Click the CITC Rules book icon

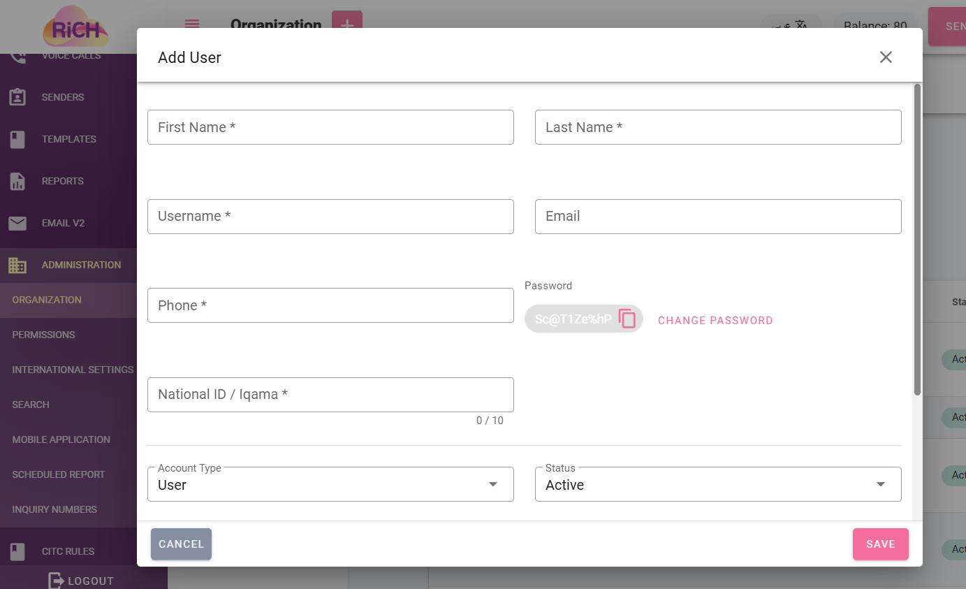point(17,551)
